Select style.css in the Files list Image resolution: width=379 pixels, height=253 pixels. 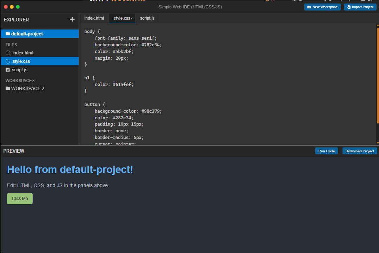pyautogui.click(x=40, y=61)
